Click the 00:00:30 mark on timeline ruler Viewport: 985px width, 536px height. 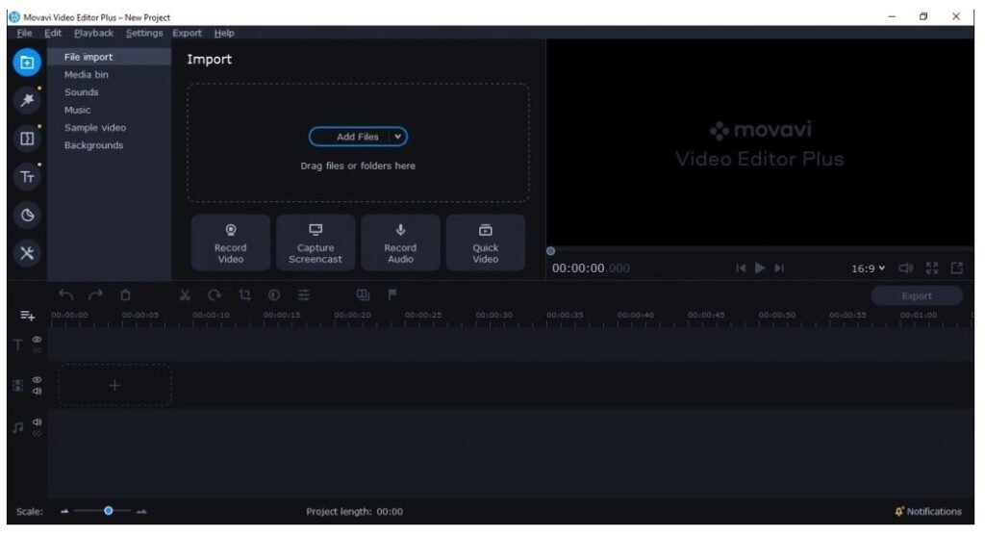tap(493, 315)
